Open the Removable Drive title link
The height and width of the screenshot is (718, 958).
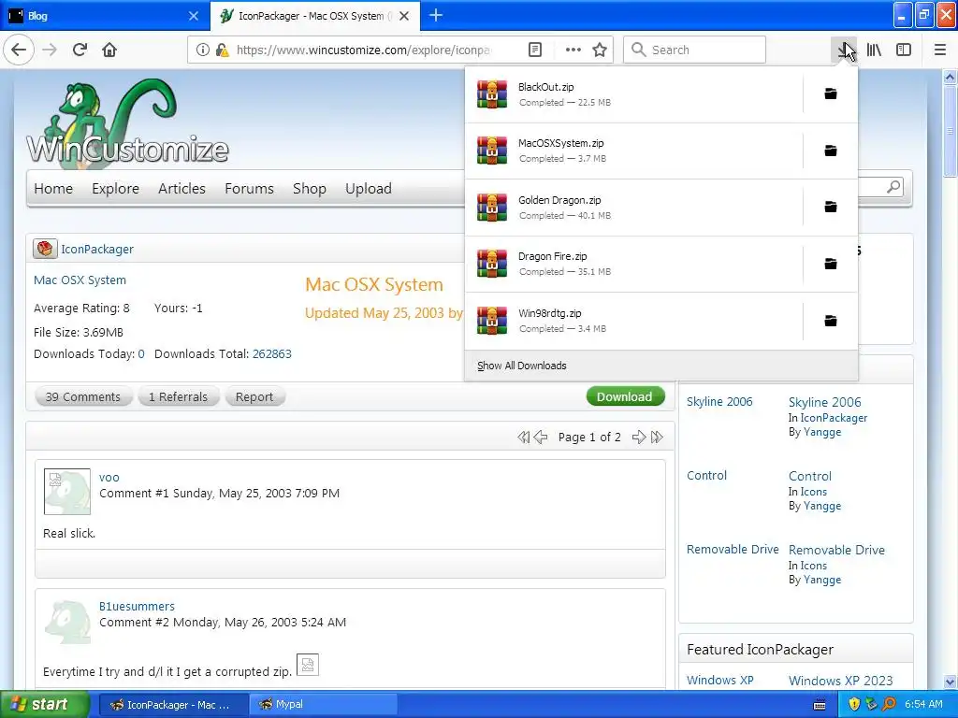836,550
